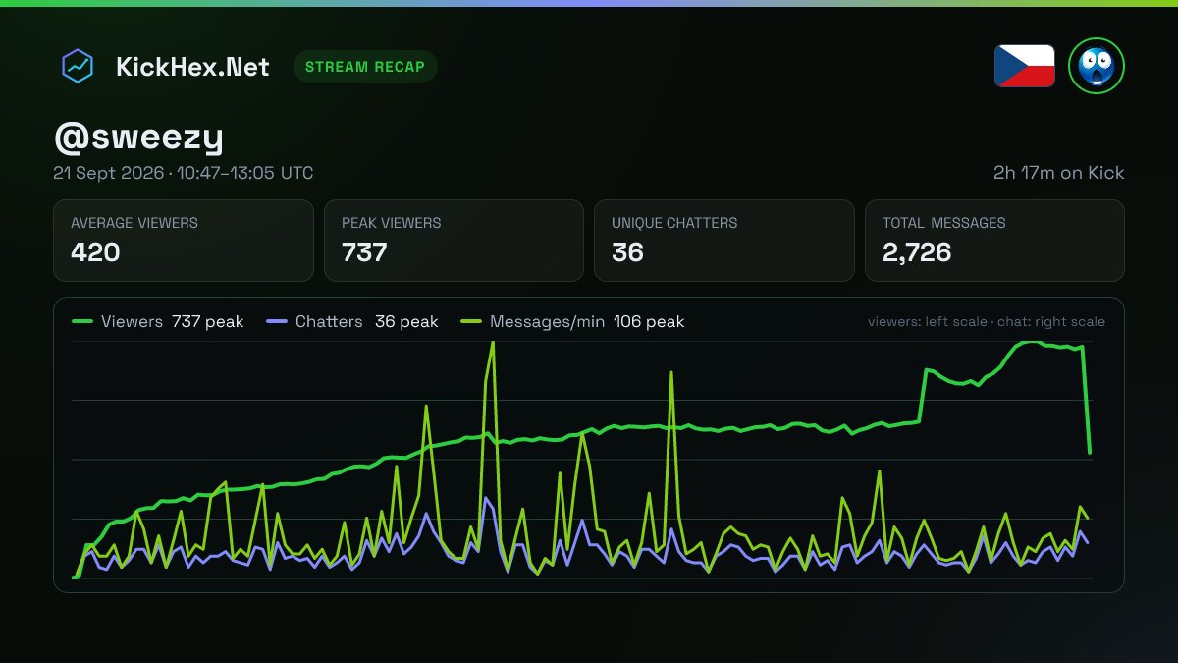Screen dimensions: 1178x663
Task: Click the "2h 17m on Kick" duration
Action: (x=1058, y=173)
